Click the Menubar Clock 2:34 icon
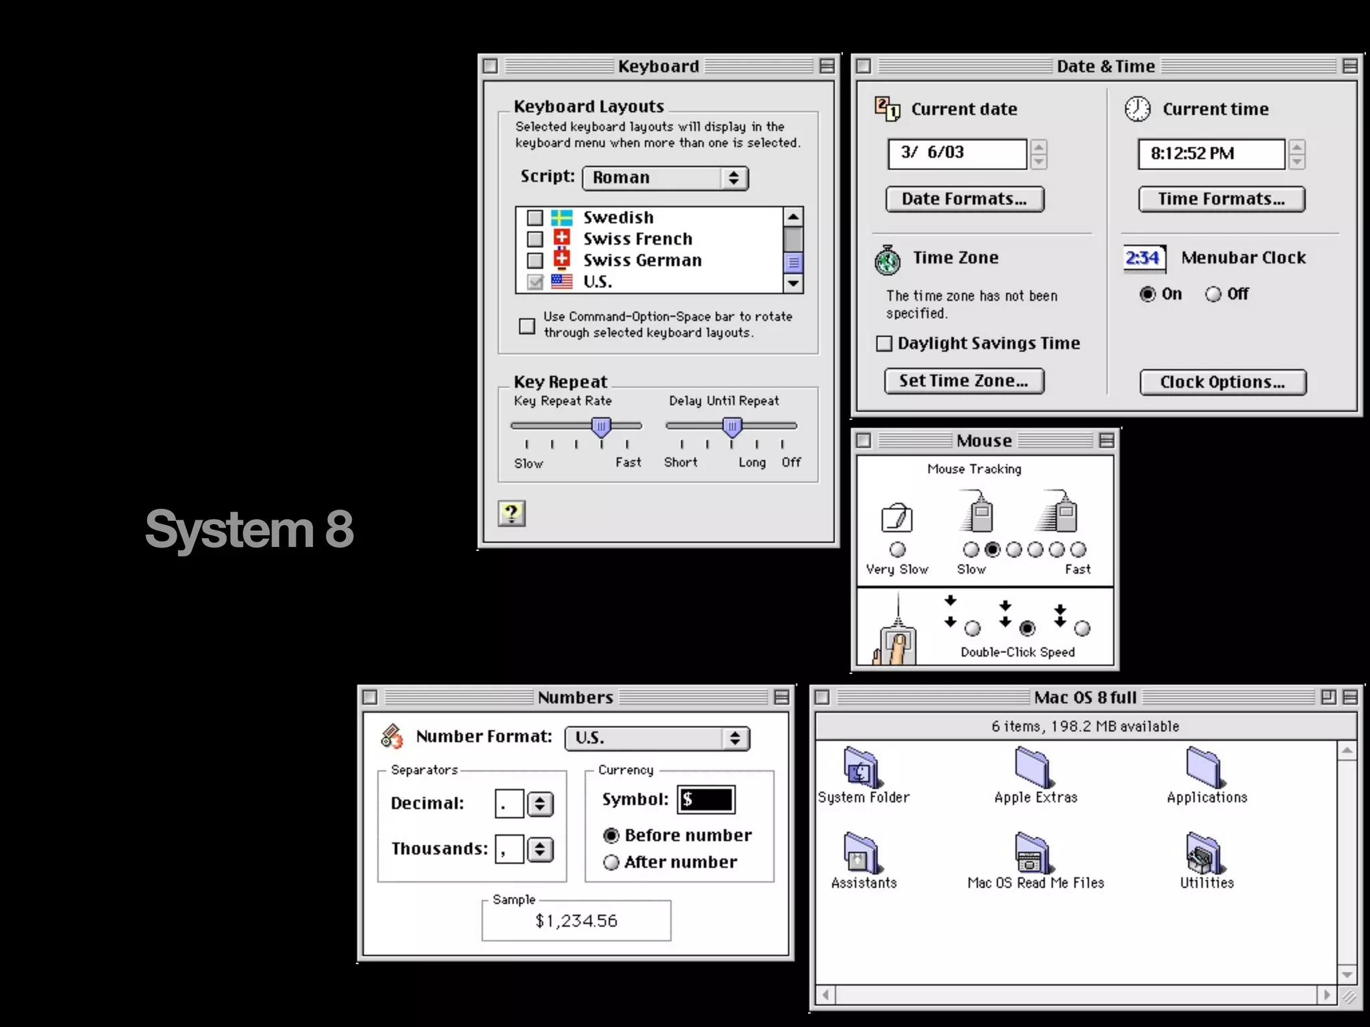 coord(1144,259)
